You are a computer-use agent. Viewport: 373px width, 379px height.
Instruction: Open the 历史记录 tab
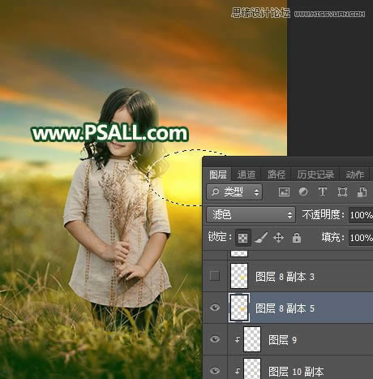315,174
